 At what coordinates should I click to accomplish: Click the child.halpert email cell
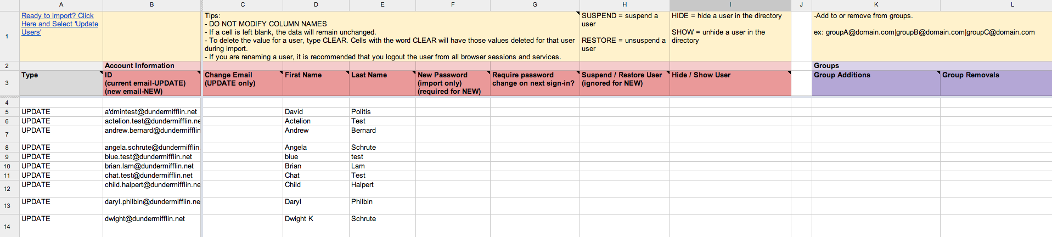(x=152, y=189)
